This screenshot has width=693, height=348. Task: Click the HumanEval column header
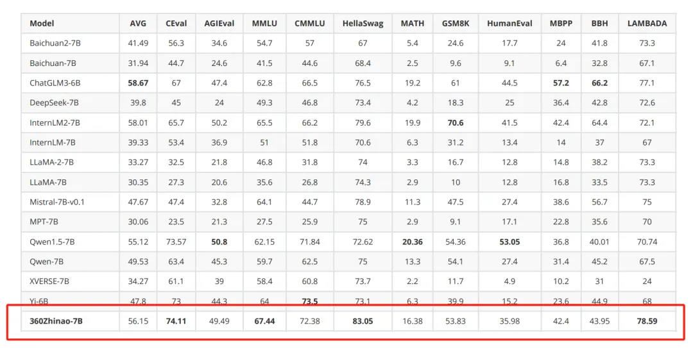pyautogui.click(x=509, y=24)
